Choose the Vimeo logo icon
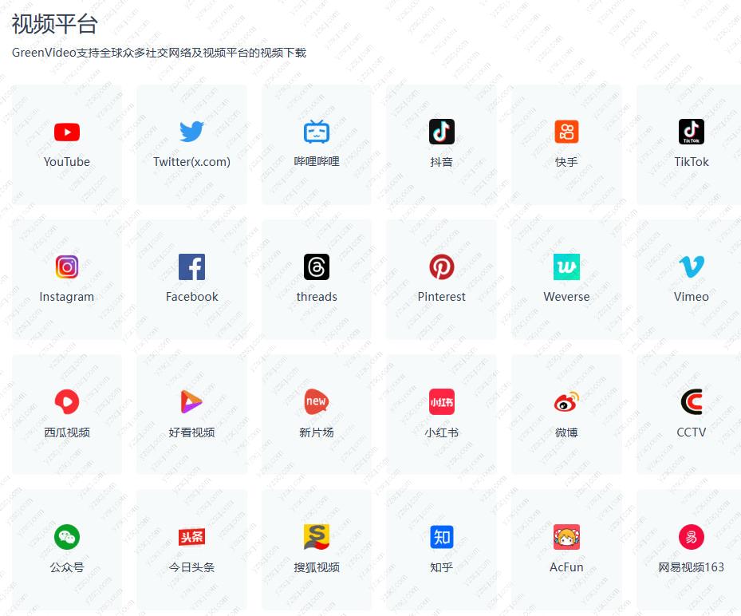Viewport: 741px width, 616px height. [x=691, y=267]
